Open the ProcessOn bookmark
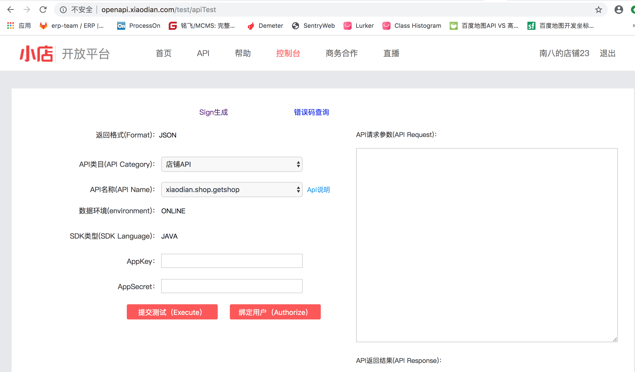The image size is (635, 372). click(139, 26)
